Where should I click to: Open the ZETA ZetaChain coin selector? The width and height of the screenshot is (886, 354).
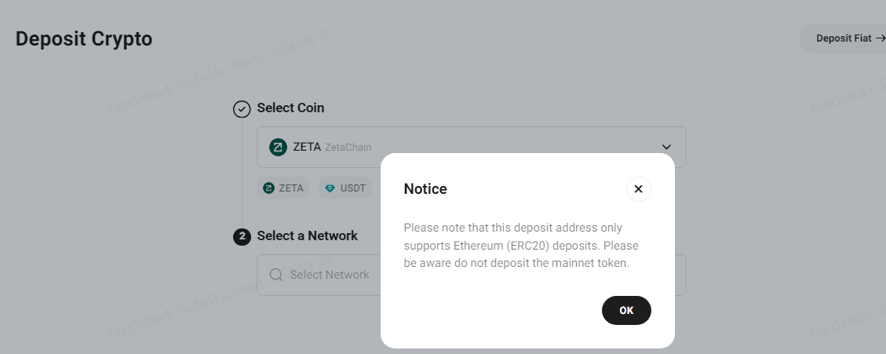pos(472,147)
